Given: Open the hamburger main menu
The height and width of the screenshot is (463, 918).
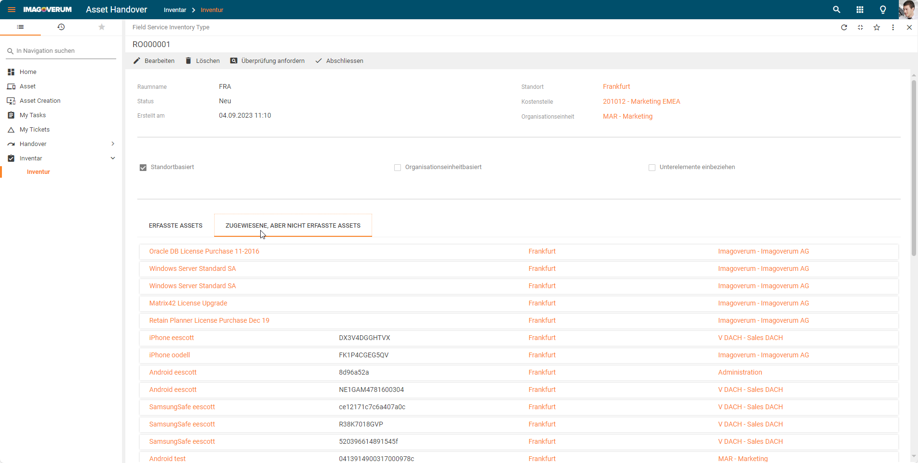Looking at the screenshot, I should coord(12,10).
